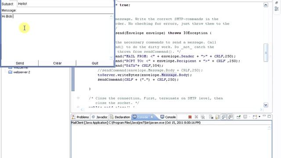The width and height of the screenshot is (281, 158).
Task: Click message area scroll up arrow
Action: (112, 16)
